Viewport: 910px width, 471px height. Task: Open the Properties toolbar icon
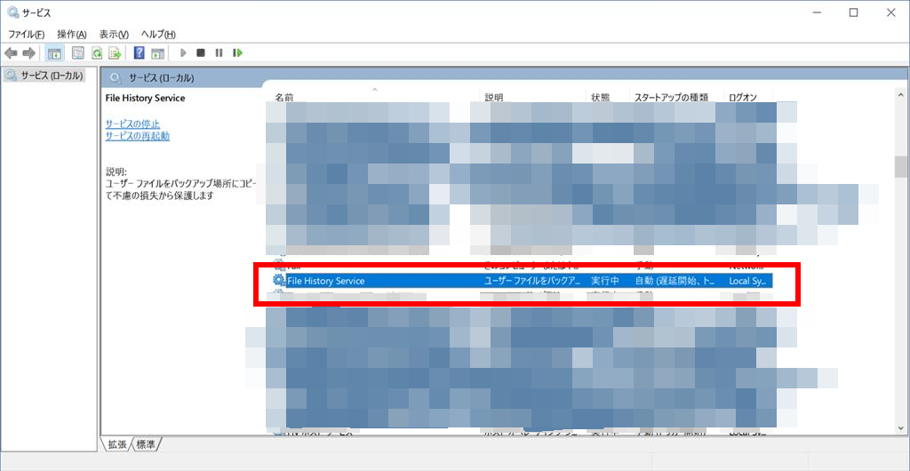tap(77, 53)
